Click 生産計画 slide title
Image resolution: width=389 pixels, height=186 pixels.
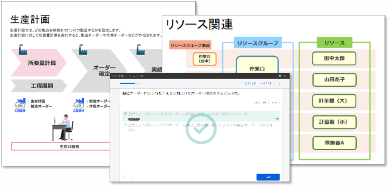[x=30, y=20]
